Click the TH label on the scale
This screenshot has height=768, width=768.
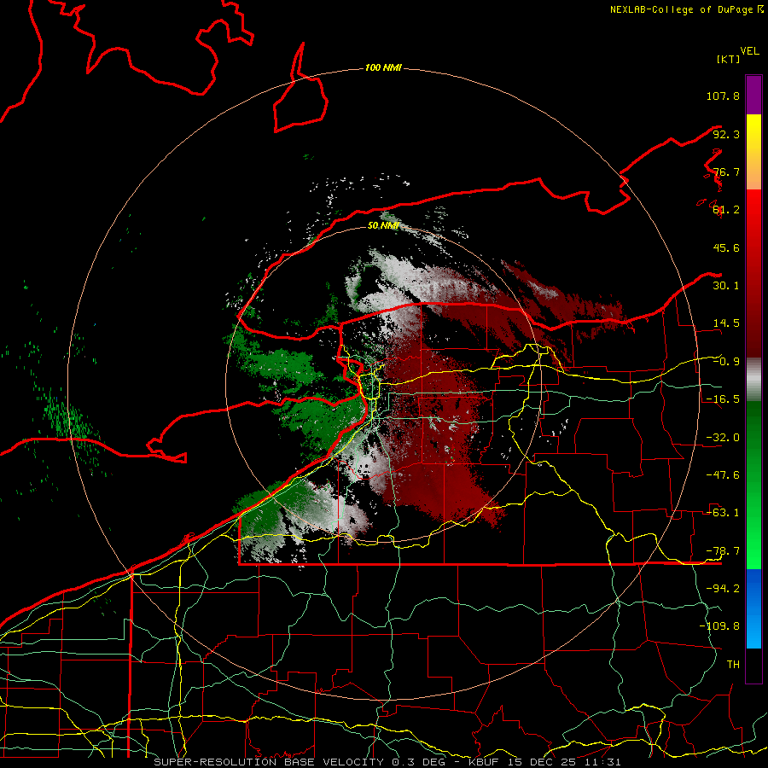coord(733,665)
